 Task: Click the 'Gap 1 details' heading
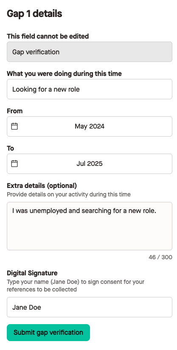(34, 14)
